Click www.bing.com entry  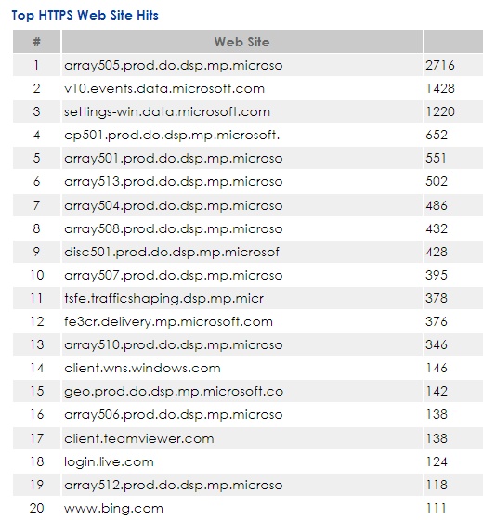(x=113, y=509)
